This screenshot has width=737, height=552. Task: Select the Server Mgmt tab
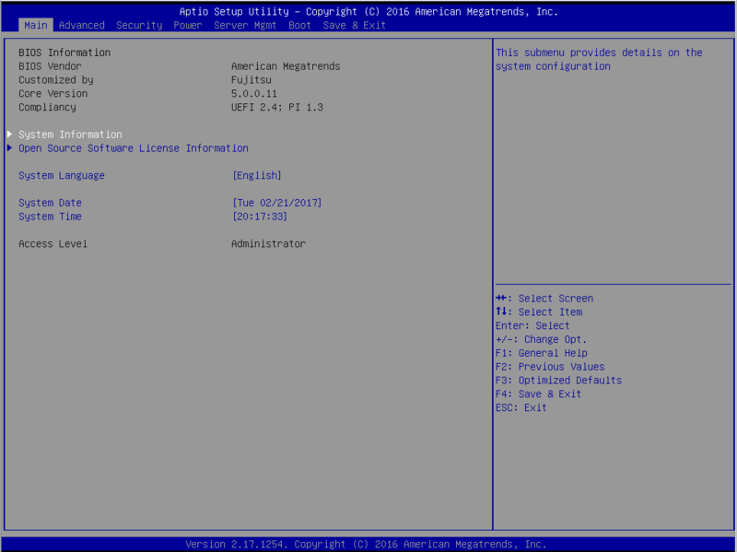245,25
